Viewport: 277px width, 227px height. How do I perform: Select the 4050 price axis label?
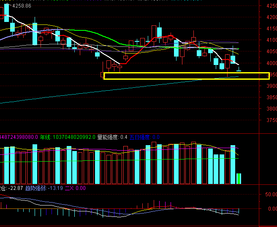point(272,51)
